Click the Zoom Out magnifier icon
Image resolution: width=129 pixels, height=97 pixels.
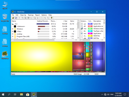coord(48,18)
